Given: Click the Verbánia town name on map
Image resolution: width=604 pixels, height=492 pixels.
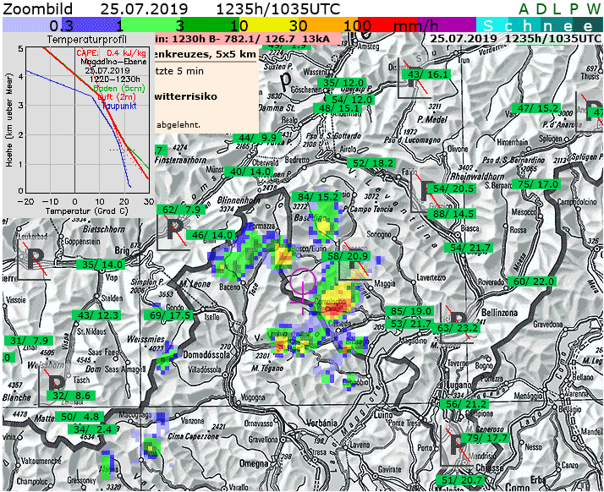Looking at the screenshot, I should pyautogui.click(x=323, y=423).
